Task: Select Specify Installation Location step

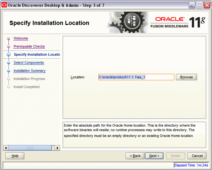Action: click(37, 54)
